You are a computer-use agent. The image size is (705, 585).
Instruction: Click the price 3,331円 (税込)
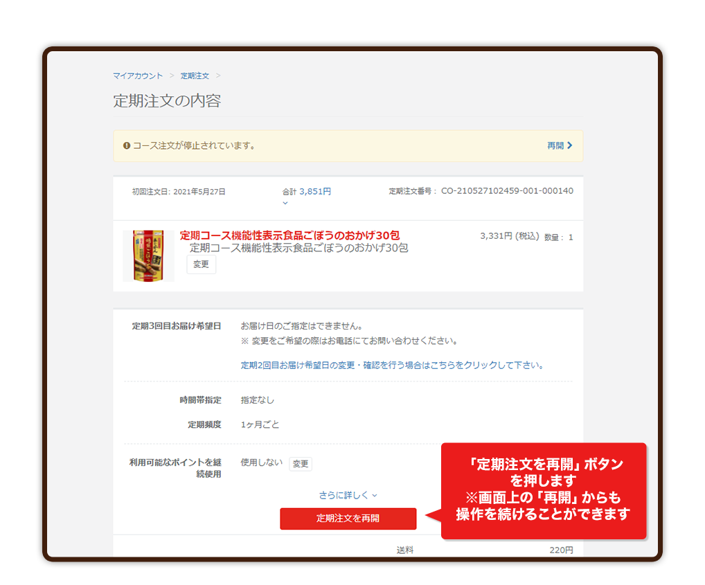510,236
